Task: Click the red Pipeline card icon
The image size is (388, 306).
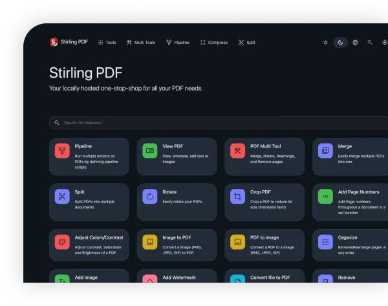Action: (x=62, y=151)
